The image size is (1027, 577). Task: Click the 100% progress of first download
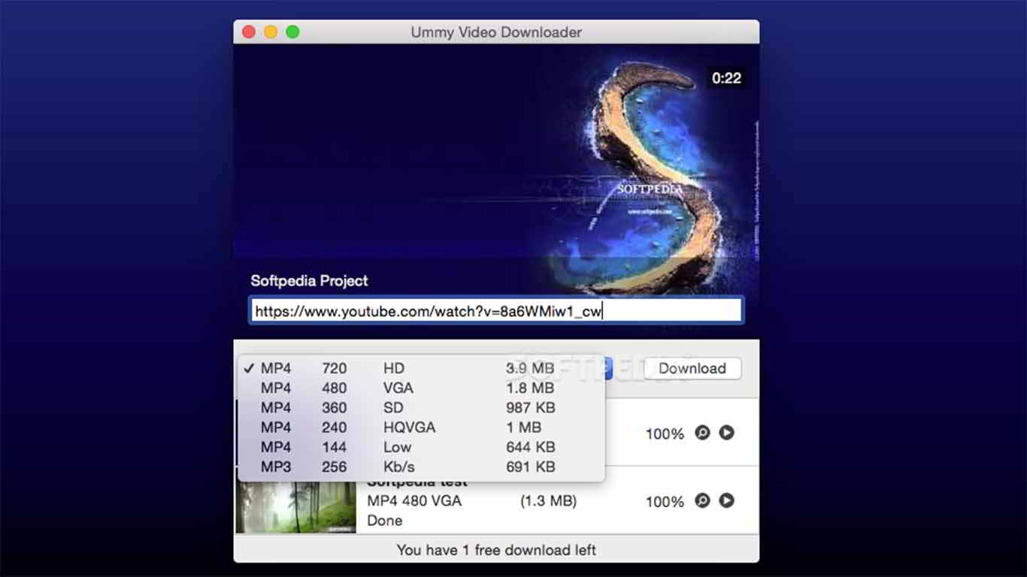click(x=665, y=434)
